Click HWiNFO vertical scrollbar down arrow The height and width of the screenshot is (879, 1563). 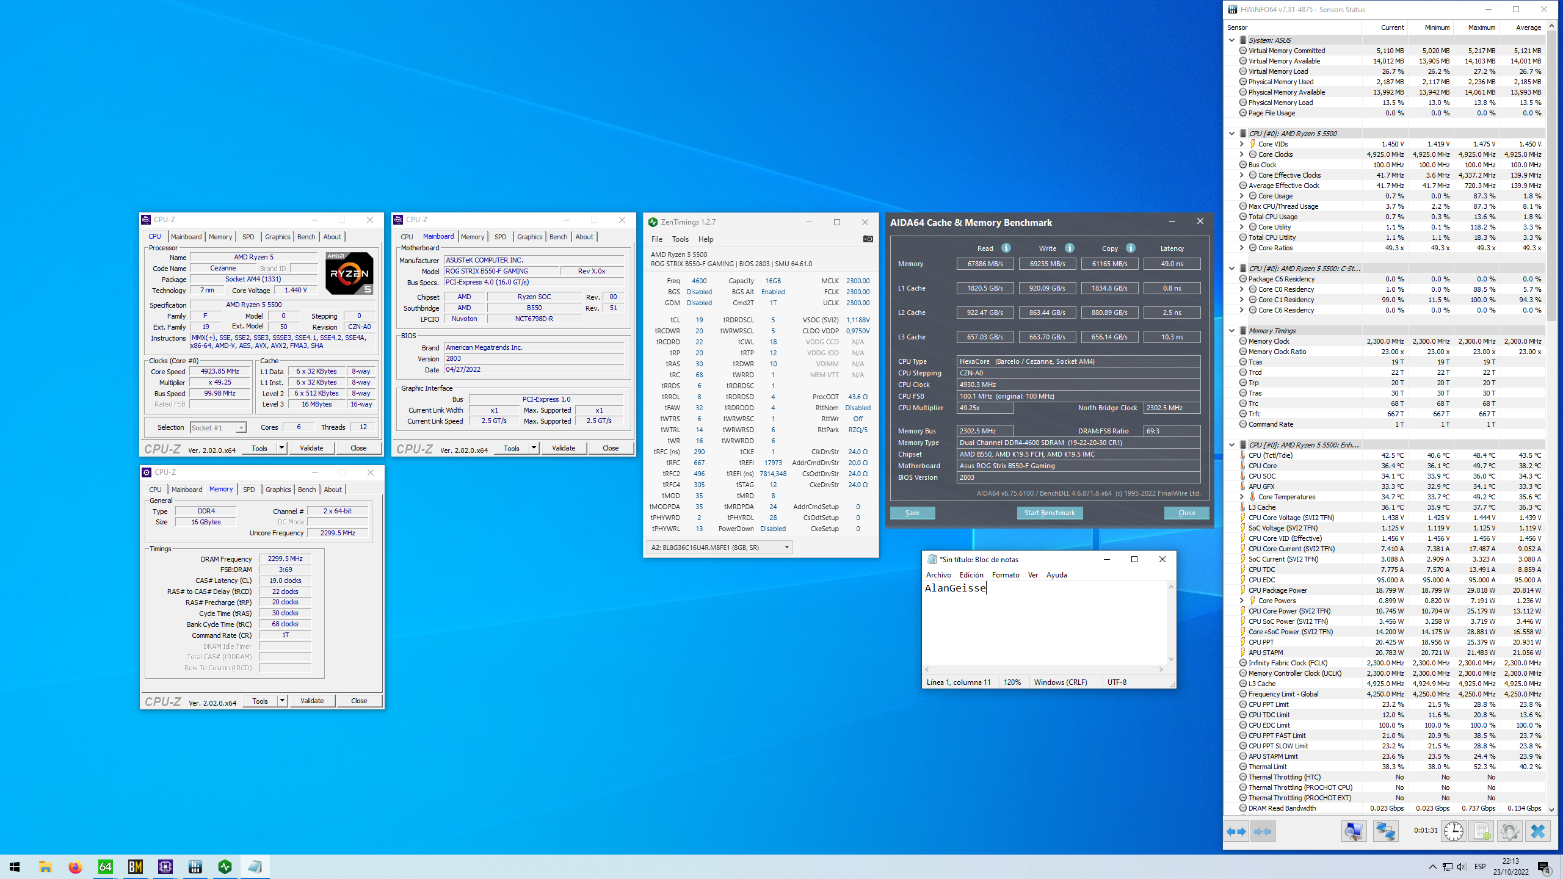1551,809
